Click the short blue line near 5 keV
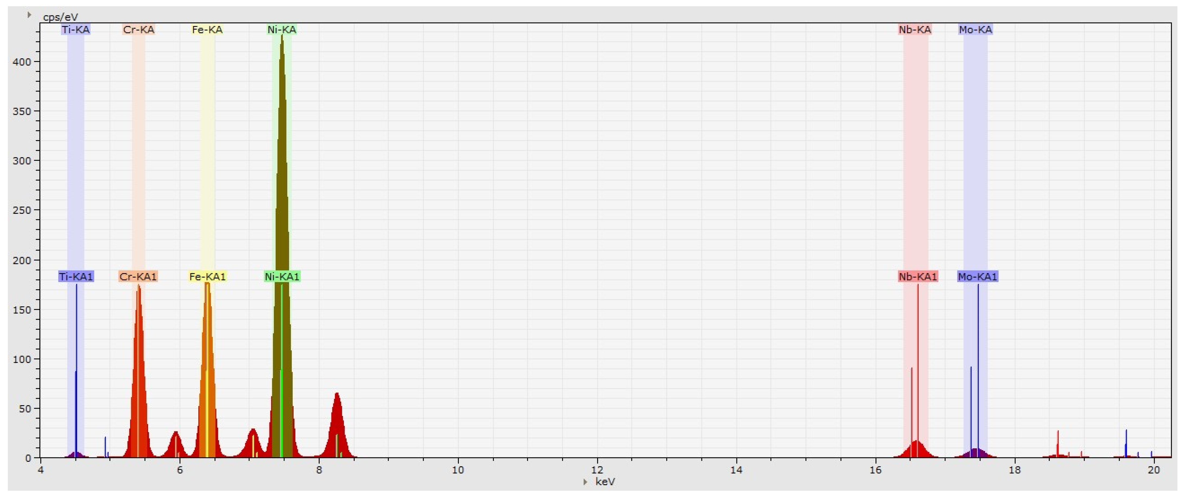Viewport: 1185px width, 498px height. coord(105,447)
